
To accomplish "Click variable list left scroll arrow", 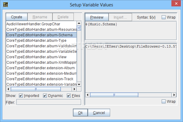I will pyautogui.click(x=8, y=89).
